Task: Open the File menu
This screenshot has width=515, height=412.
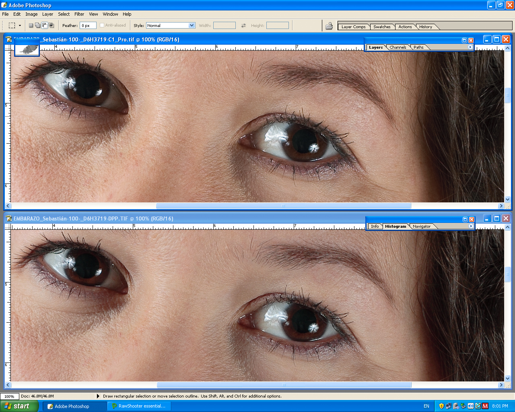Action: coord(5,14)
